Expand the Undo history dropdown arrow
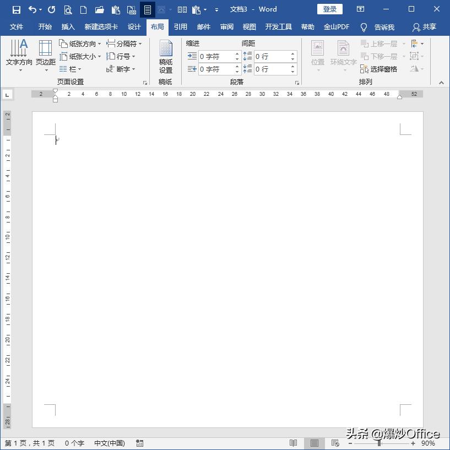 40,10
